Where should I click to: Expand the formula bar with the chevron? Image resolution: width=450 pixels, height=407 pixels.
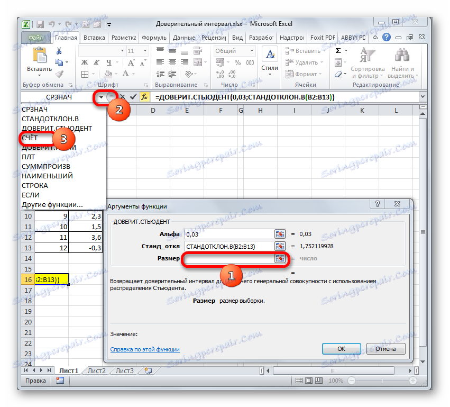pyautogui.click(x=423, y=97)
